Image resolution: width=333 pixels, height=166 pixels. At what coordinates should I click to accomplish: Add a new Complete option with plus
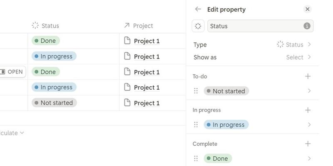pyautogui.click(x=308, y=144)
